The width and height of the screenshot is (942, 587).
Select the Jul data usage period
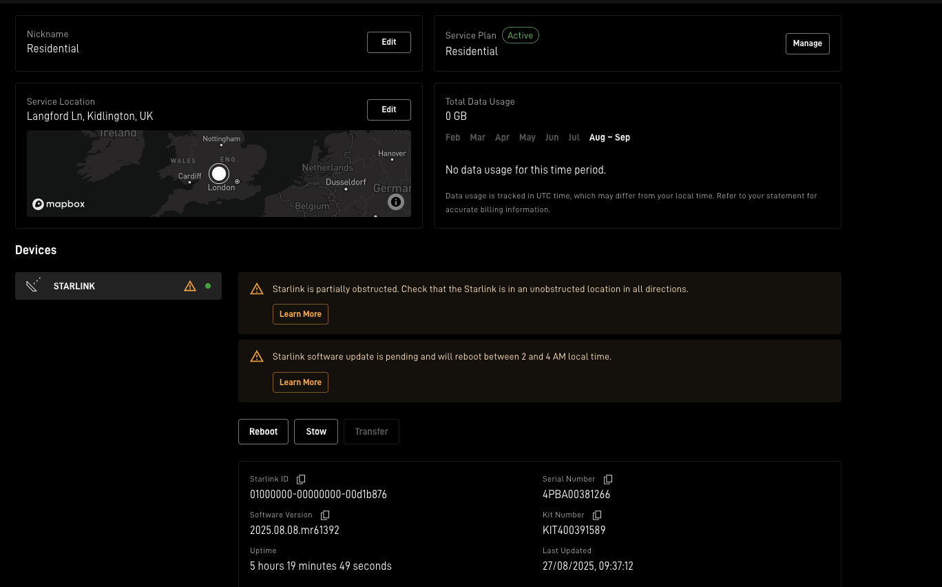pos(574,138)
